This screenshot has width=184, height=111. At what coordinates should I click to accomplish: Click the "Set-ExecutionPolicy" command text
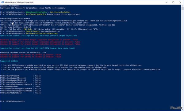click(x=36, y=14)
